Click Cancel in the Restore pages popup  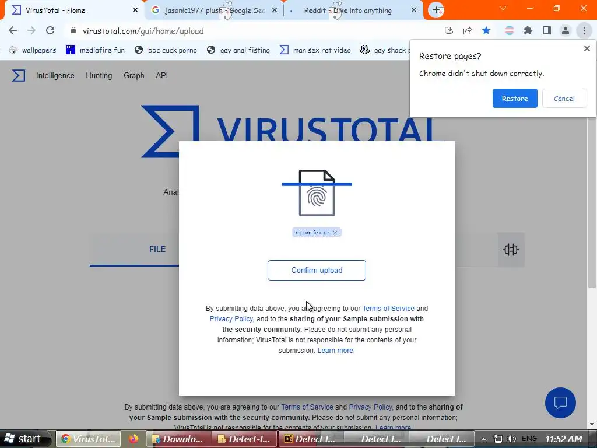[x=564, y=98]
